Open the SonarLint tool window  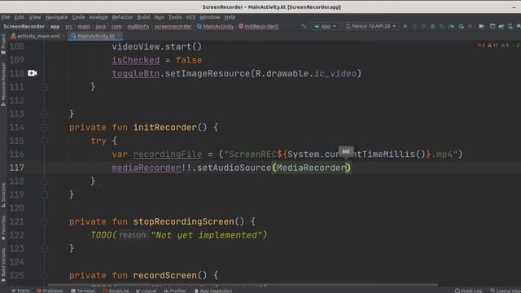tap(116, 291)
